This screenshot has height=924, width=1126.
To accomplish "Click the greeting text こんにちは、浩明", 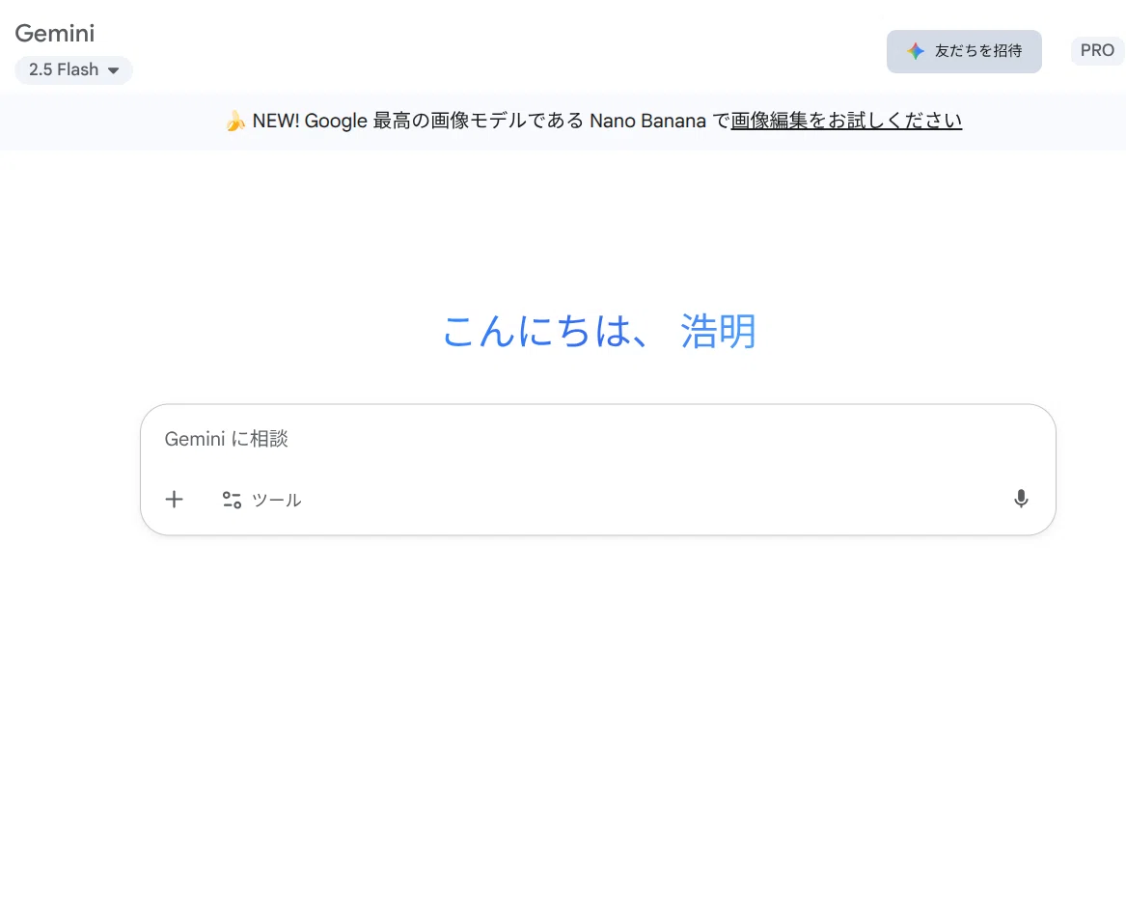I will pos(599,331).
